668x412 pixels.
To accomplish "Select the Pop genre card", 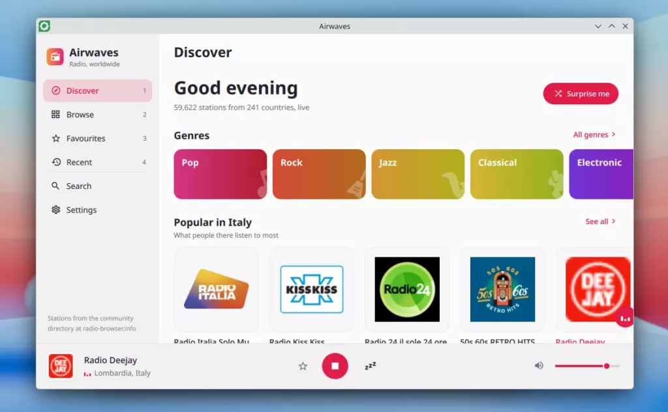I will tap(220, 174).
